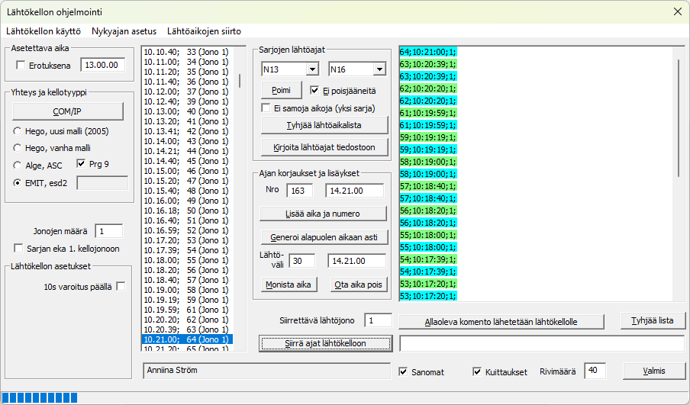The height and width of the screenshot is (405, 690).
Task: Click the Poimi button
Action: click(x=281, y=90)
